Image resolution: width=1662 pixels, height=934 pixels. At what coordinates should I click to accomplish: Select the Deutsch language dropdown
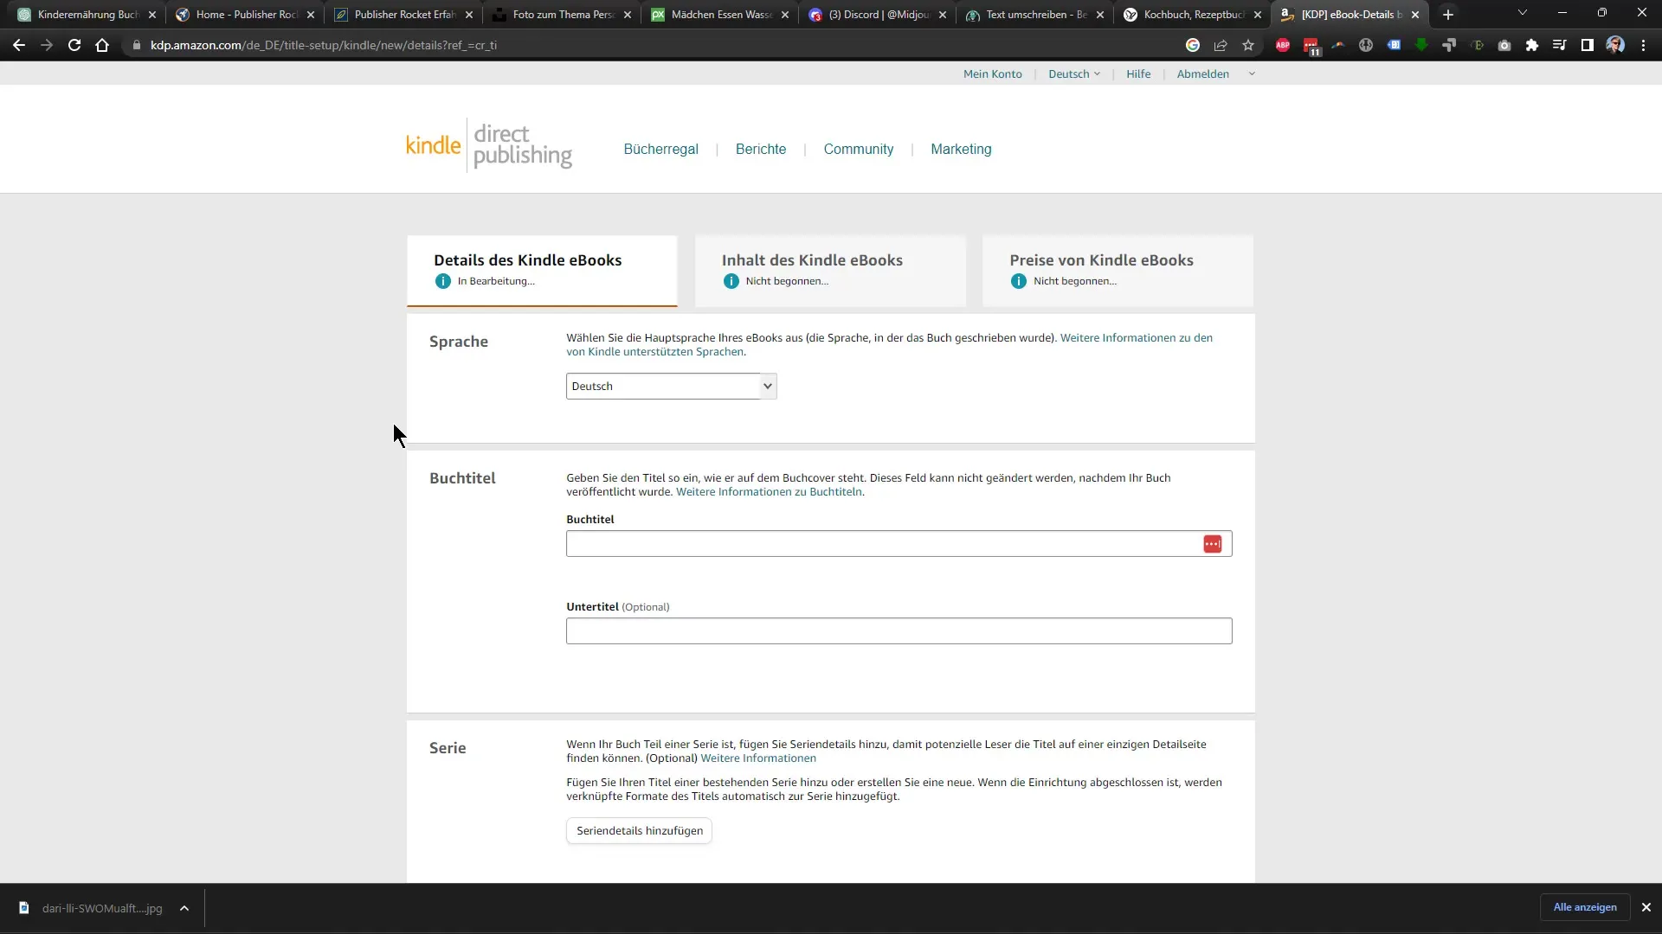(671, 386)
